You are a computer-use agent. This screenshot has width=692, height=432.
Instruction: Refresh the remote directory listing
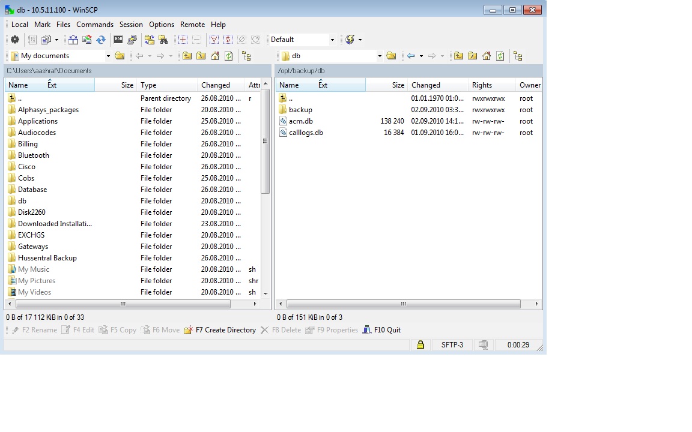(x=500, y=56)
